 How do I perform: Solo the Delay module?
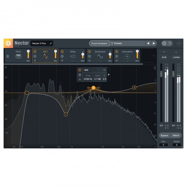(x=62, y=56)
